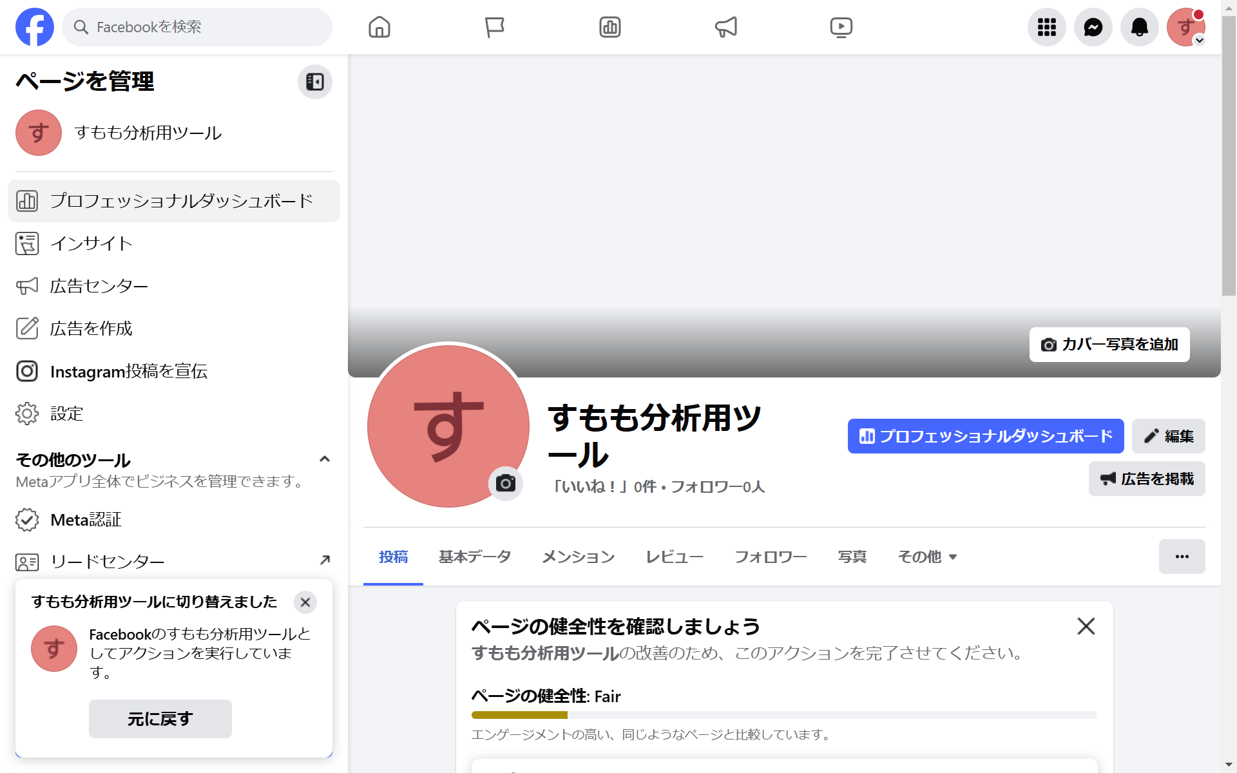Click the megaphone icon in top navigation

click(725, 27)
